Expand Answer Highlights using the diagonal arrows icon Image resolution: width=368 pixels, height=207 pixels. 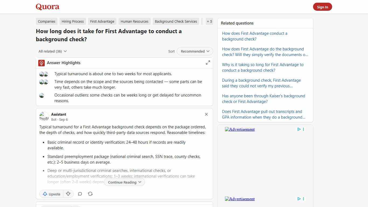[x=208, y=62]
